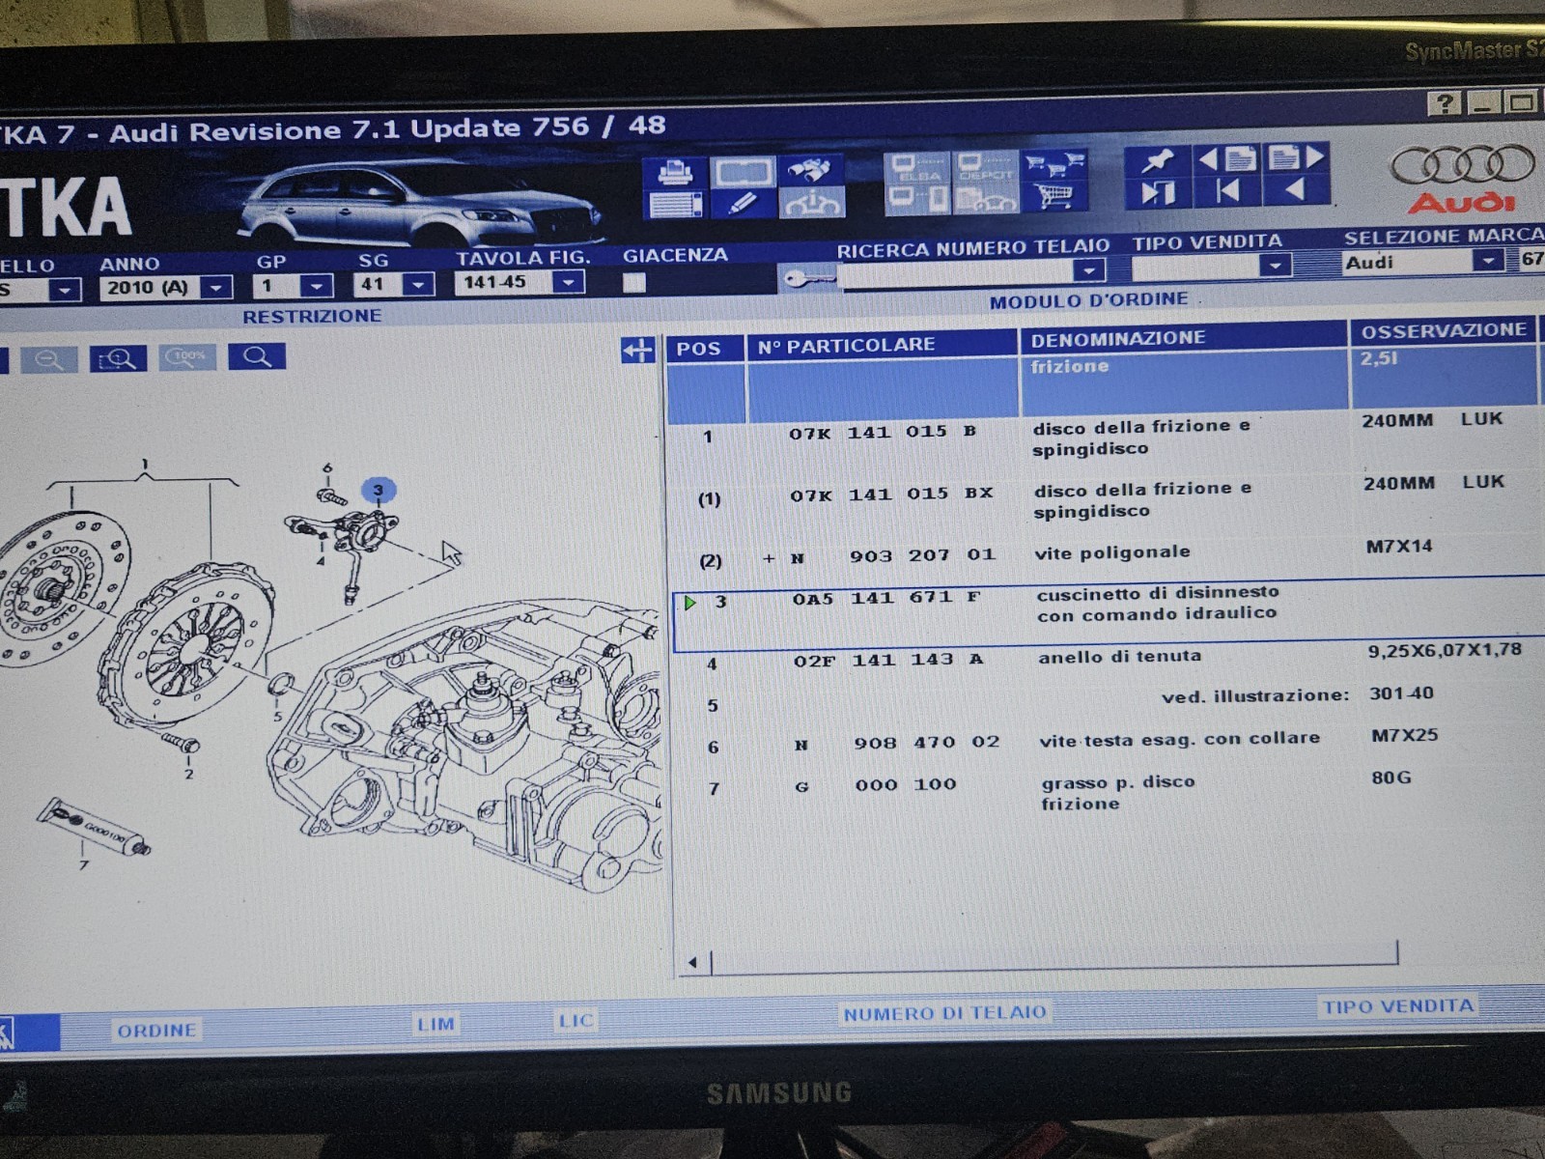Select the zoom-to-area magnifier icon
Image resolution: width=1545 pixels, height=1159 pixels.
pyautogui.click(x=118, y=359)
